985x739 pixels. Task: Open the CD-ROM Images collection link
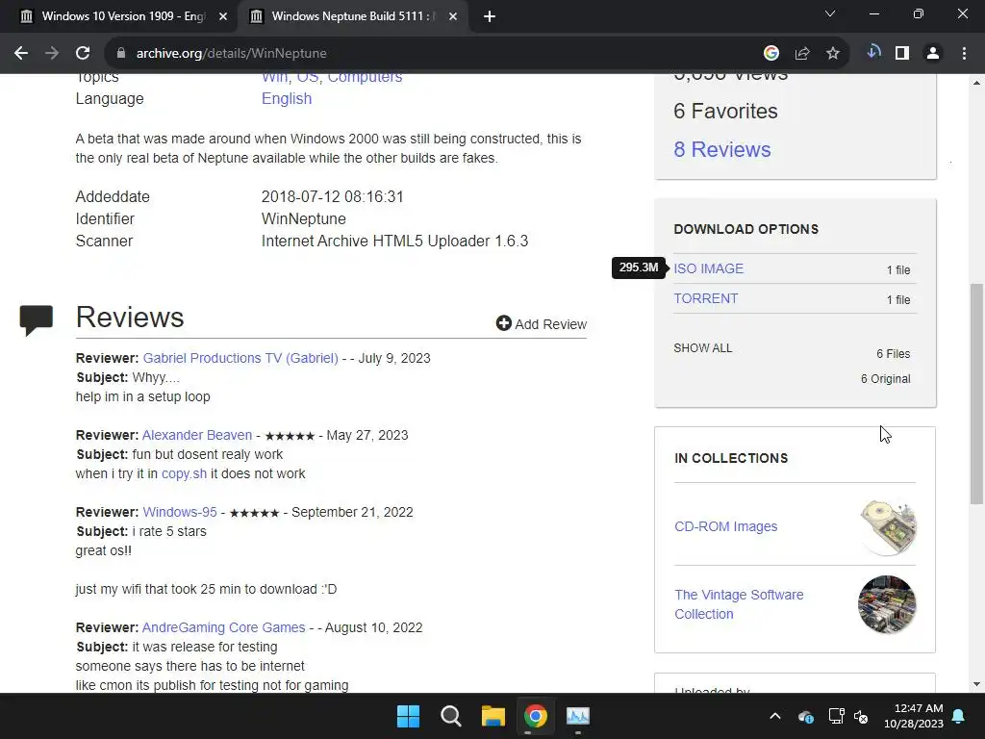pos(725,526)
